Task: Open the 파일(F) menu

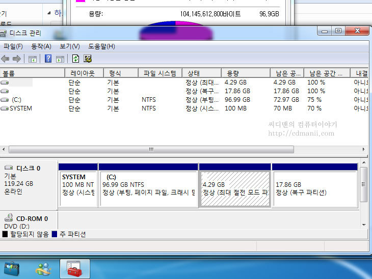Action: click(x=13, y=46)
